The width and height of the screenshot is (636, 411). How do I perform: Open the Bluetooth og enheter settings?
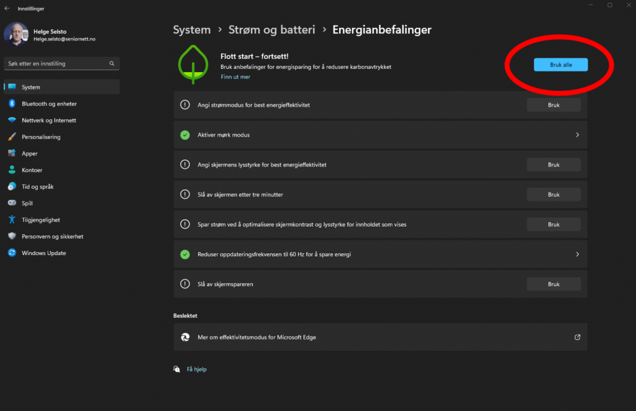click(x=48, y=104)
